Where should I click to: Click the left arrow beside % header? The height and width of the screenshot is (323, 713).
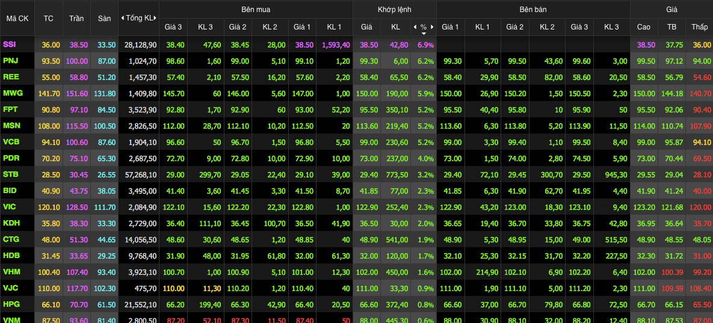click(x=415, y=27)
